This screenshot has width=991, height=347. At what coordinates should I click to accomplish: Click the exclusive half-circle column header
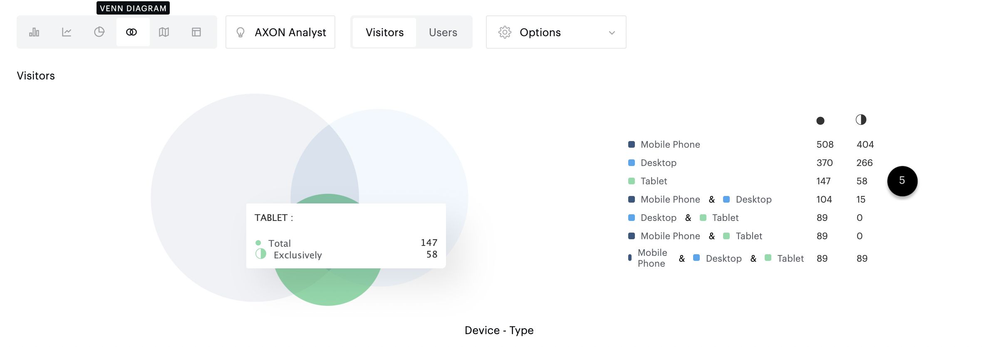pyautogui.click(x=861, y=120)
